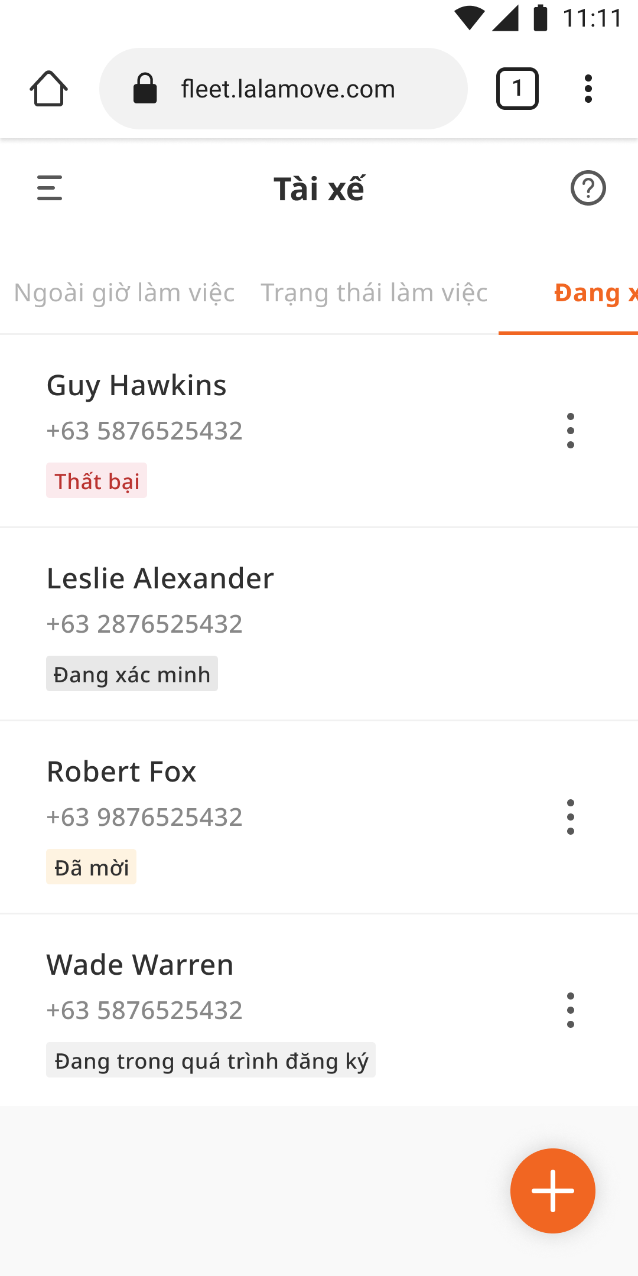Go to browser home page icon
638x1276 pixels.
pos(48,89)
